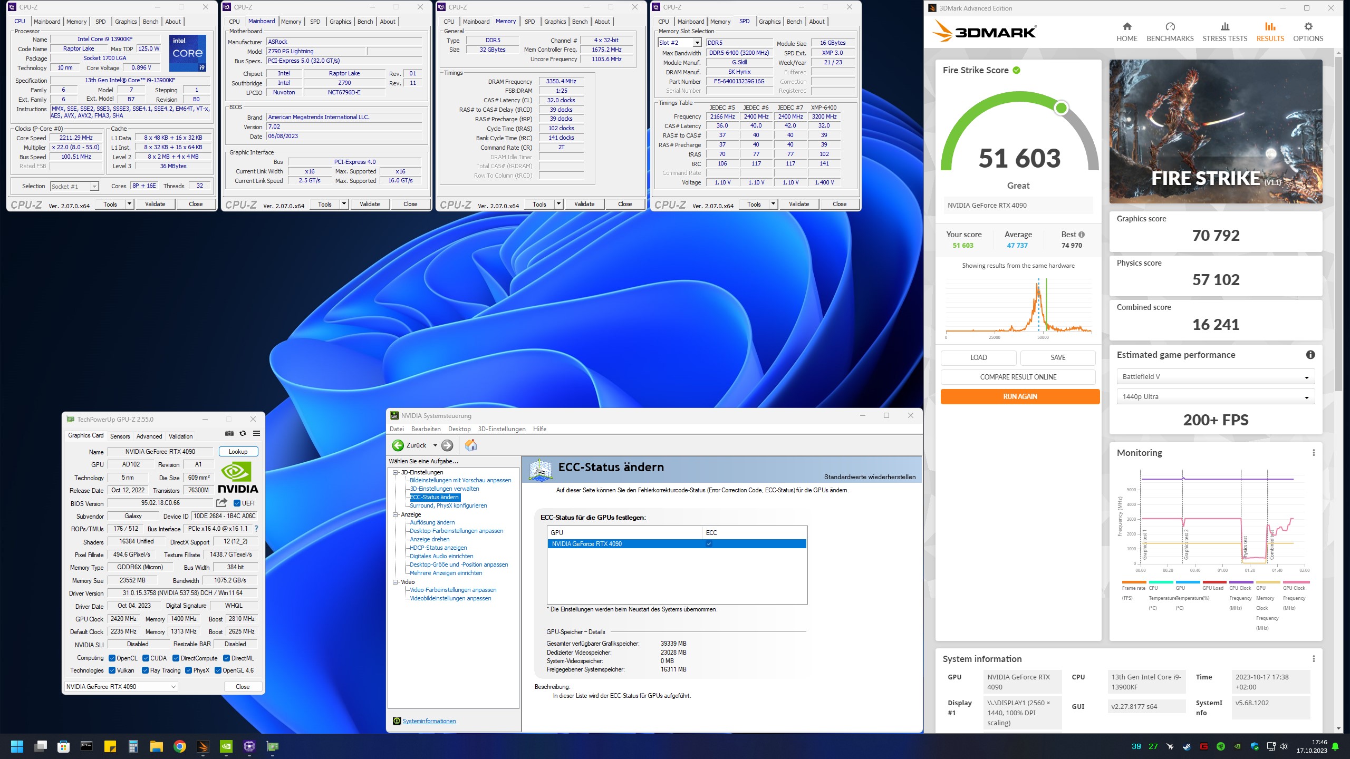
Task: Open the Socket #1 selection dropdown
Action: point(74,186)
